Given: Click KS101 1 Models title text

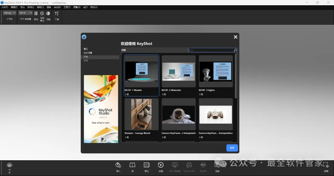Looking at the screenshot, I should click(133, 90).
